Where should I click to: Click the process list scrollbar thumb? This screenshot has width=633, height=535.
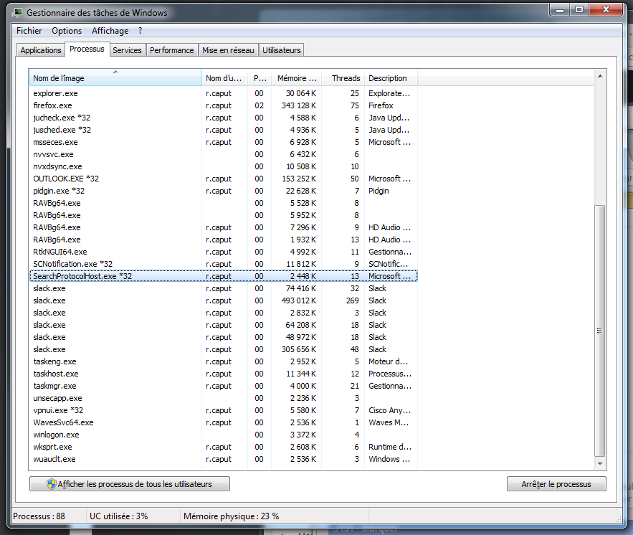click(x=600, y=331)
